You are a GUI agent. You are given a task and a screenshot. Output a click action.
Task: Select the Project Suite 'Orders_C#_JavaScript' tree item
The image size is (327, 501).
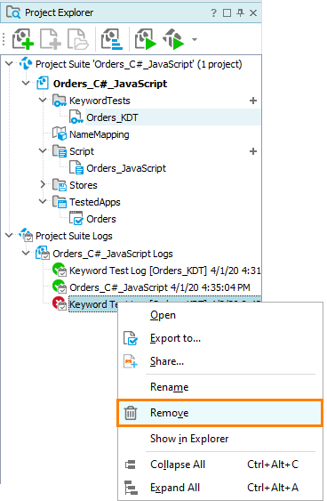point(139,64)
